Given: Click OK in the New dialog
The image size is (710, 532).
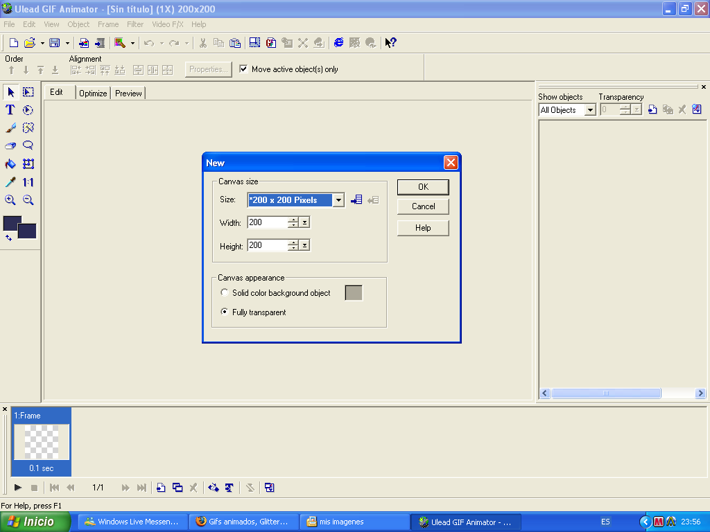Looking at the screenshot, I should (x=423, y=187).
